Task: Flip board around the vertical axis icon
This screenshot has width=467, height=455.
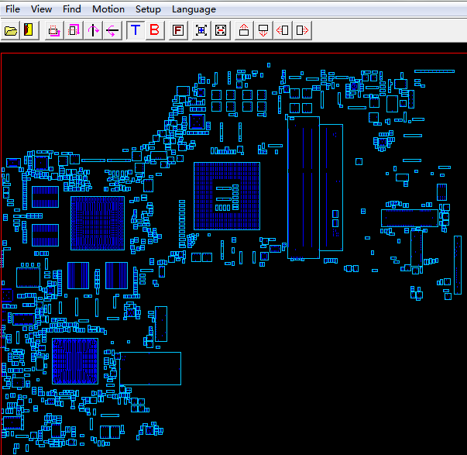Action: pos(93,30)
